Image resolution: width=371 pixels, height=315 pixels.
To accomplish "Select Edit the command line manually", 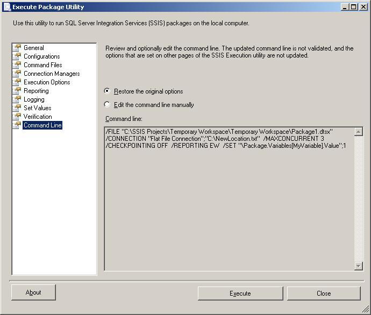I will tap(108, 105).
